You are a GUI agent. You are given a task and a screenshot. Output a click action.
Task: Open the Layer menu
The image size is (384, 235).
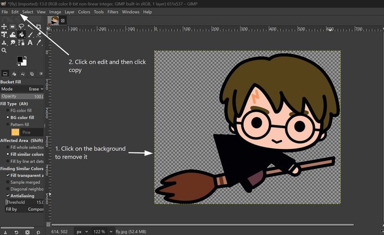point(70,12)
